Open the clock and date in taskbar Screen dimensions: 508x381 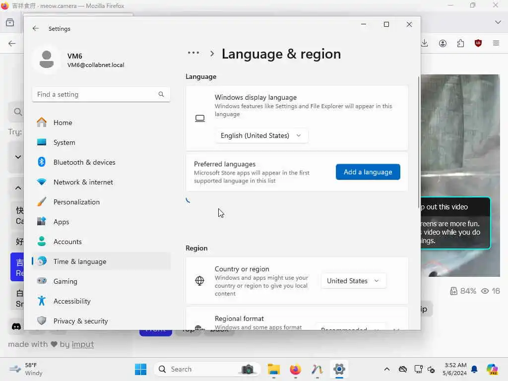(455, 369)
